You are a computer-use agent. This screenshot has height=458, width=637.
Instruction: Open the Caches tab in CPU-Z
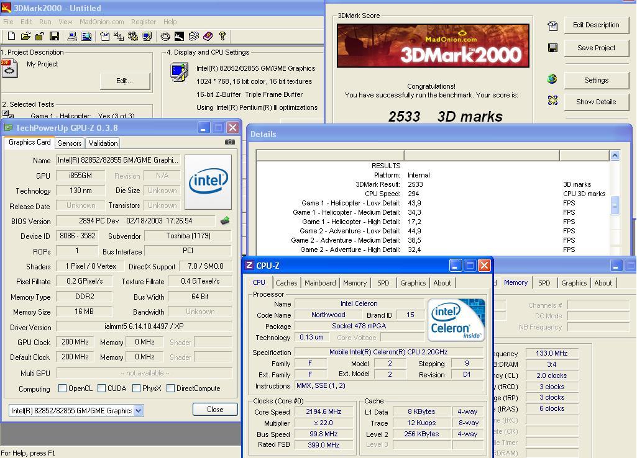(x=286, y=283)
